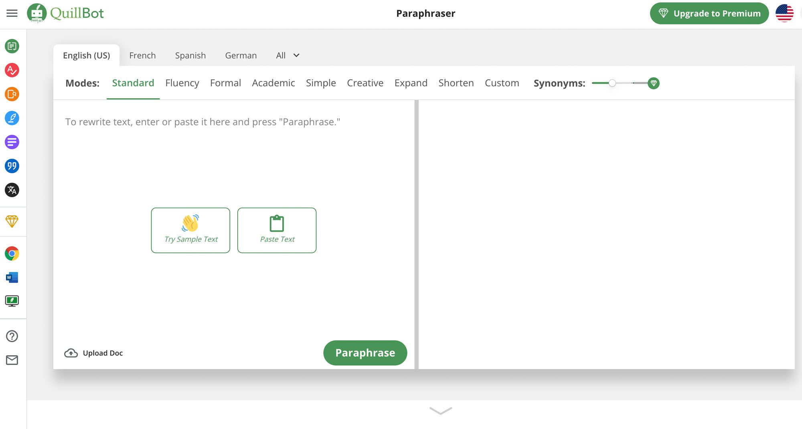Click the Paste Text button

[x=277, y=230]
